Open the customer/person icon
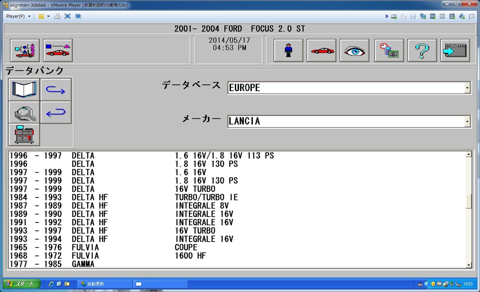Viewport: 480px width, 292px height. tap(288, 50)
